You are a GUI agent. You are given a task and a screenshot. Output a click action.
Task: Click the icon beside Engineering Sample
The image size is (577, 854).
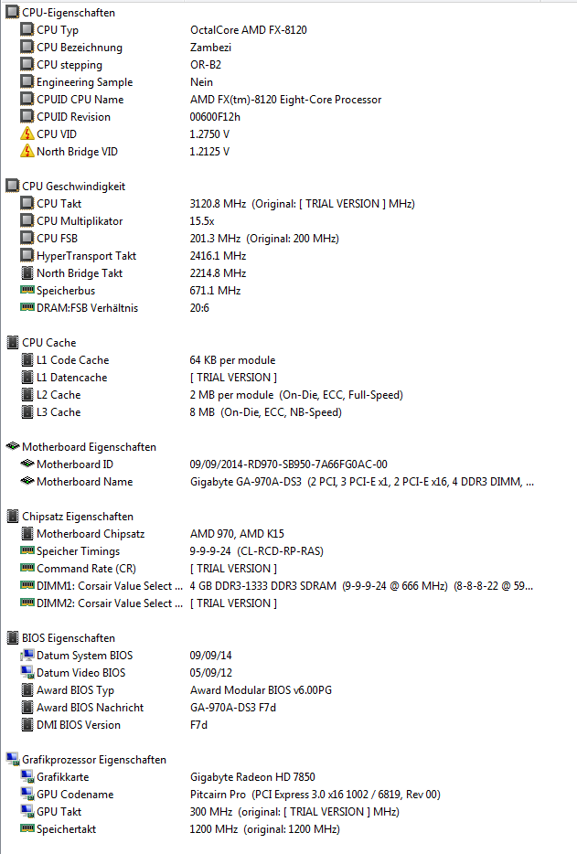[27, 81]
